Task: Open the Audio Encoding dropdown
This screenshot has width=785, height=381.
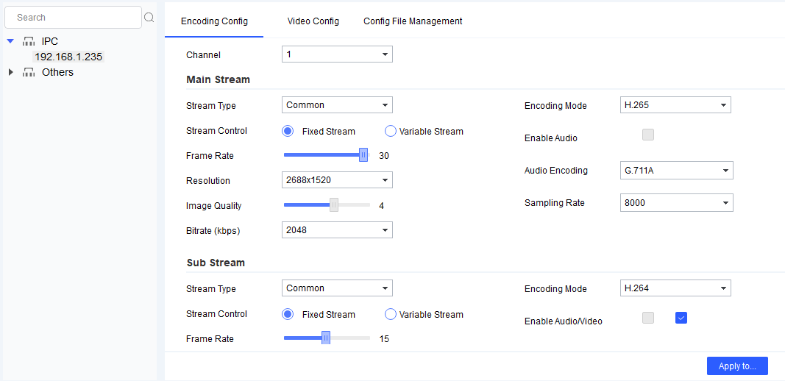Action: pyautogui.click(x=676, y=170)
